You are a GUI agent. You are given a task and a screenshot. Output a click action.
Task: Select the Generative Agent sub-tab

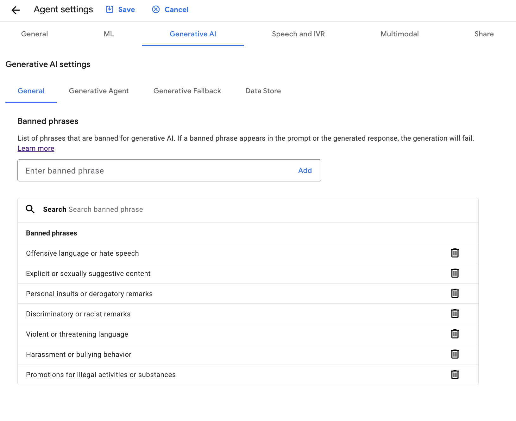tap(99, 91)
